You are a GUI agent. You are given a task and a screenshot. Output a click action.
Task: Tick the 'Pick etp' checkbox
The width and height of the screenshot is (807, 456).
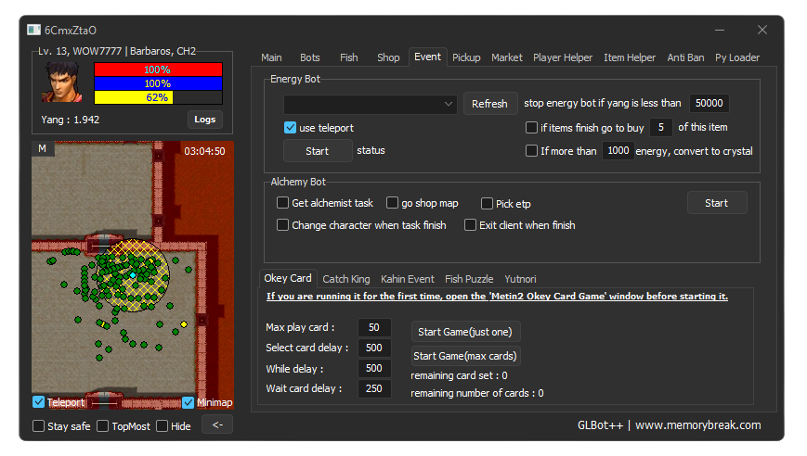487,203
